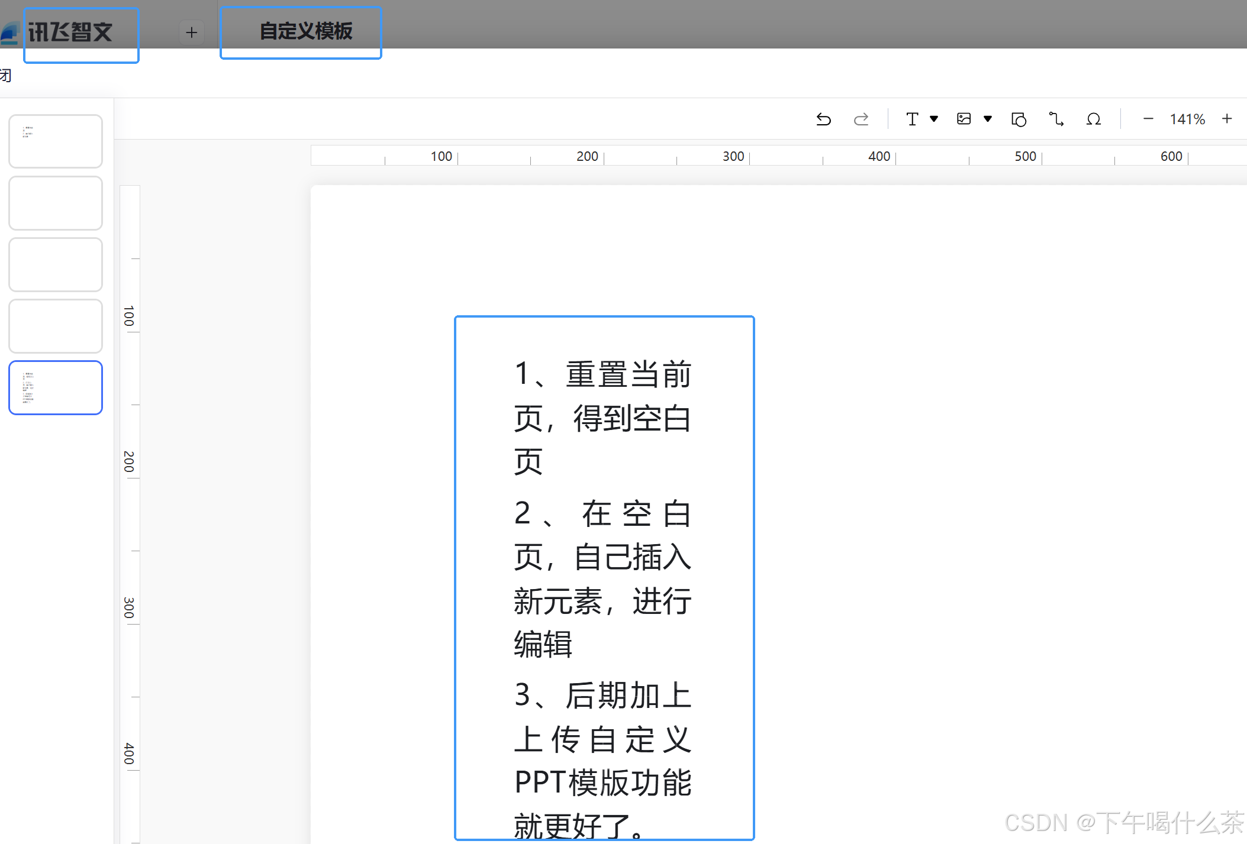Select the insert shape tool

pos(1019,119)
